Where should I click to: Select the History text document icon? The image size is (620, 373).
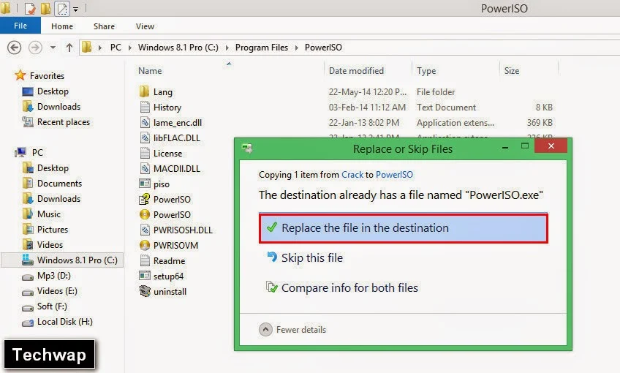145,108
